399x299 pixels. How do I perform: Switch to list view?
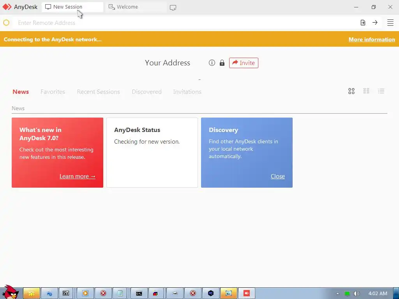tap(381, 91)
